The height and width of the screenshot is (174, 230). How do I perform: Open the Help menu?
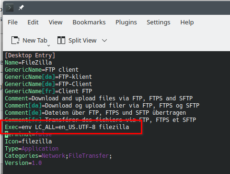coord(187,22)
